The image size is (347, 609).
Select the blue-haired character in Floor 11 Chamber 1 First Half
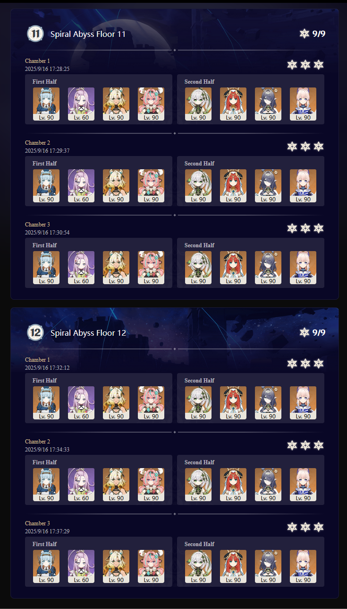[x=46, y=104]
